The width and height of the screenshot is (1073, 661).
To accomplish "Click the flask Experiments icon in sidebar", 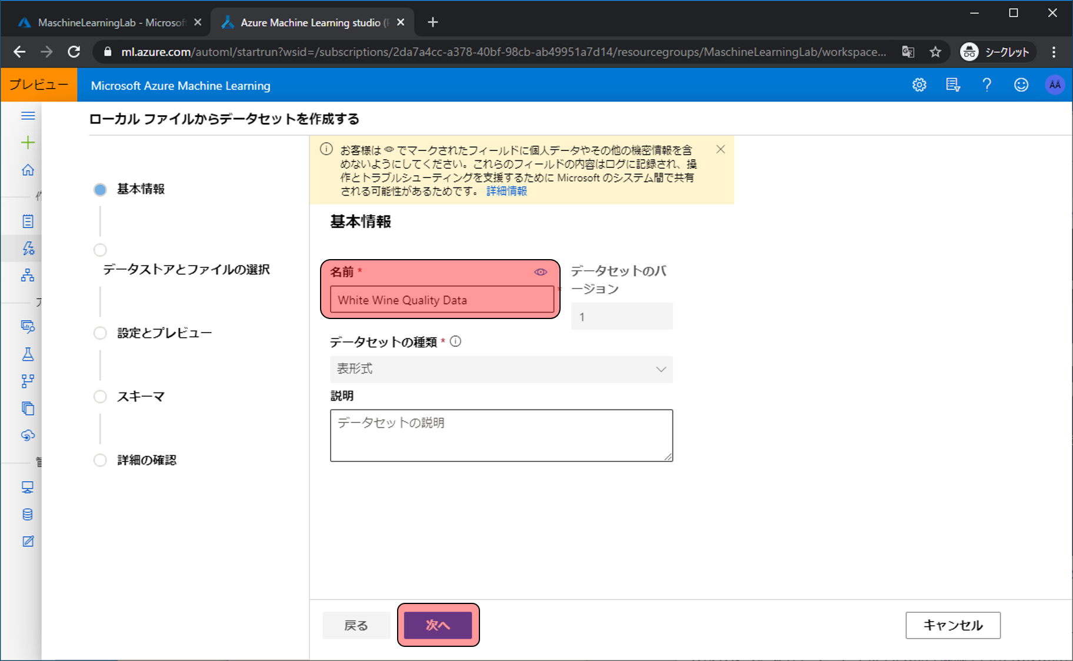I will (x=28, y=354).
